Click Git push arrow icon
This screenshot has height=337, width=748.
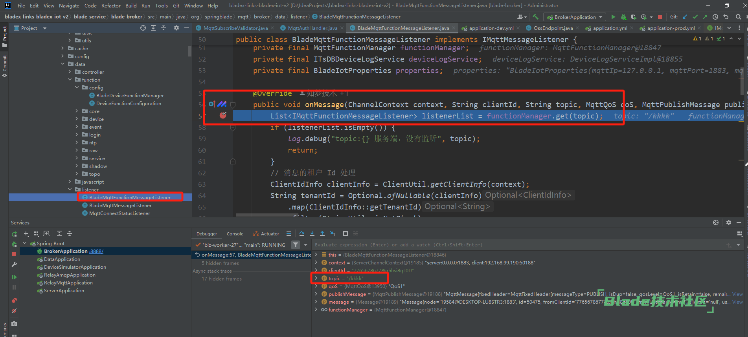coord(705,17)
